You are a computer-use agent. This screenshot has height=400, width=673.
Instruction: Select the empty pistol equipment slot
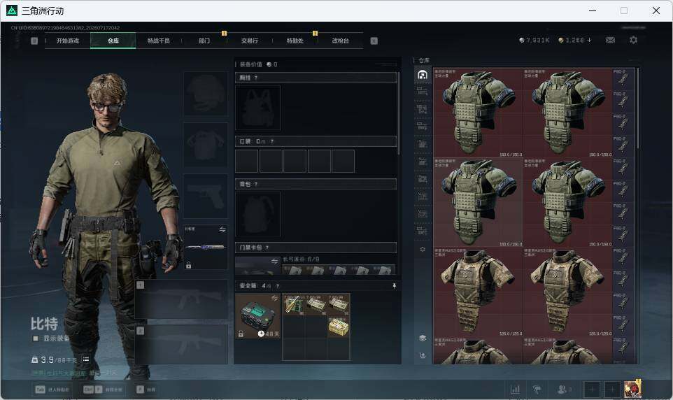click(x=206, y=196)
